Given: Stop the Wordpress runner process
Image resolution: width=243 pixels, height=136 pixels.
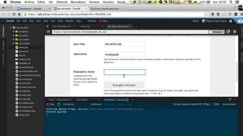Looking at the screenshot, I should (50, 104).
